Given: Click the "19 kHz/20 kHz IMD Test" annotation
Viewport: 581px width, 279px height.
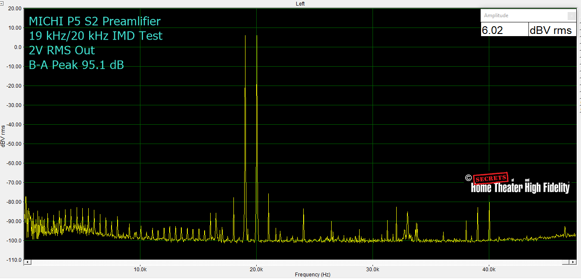Looking at the screenshot, I should pos(96,36).
